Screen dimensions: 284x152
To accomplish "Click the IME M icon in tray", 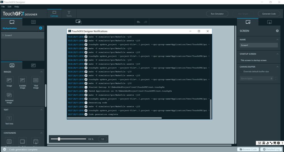I will [259, 143].
